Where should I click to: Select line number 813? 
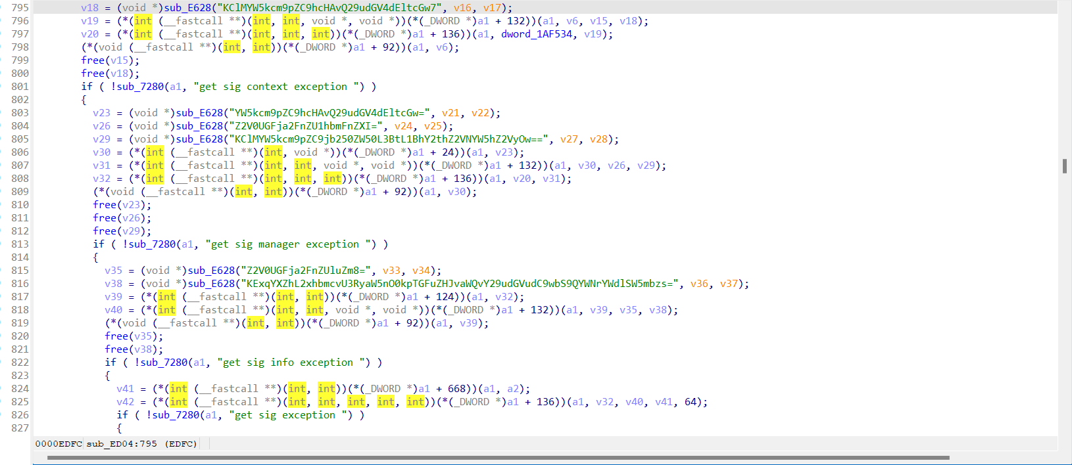click(x=20, y=244)
